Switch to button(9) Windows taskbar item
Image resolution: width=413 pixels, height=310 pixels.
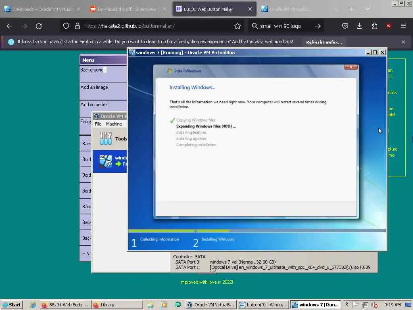[x=263, y=305]
